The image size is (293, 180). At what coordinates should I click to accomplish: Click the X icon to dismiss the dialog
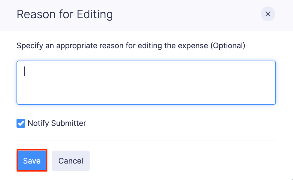click(268, 14)
